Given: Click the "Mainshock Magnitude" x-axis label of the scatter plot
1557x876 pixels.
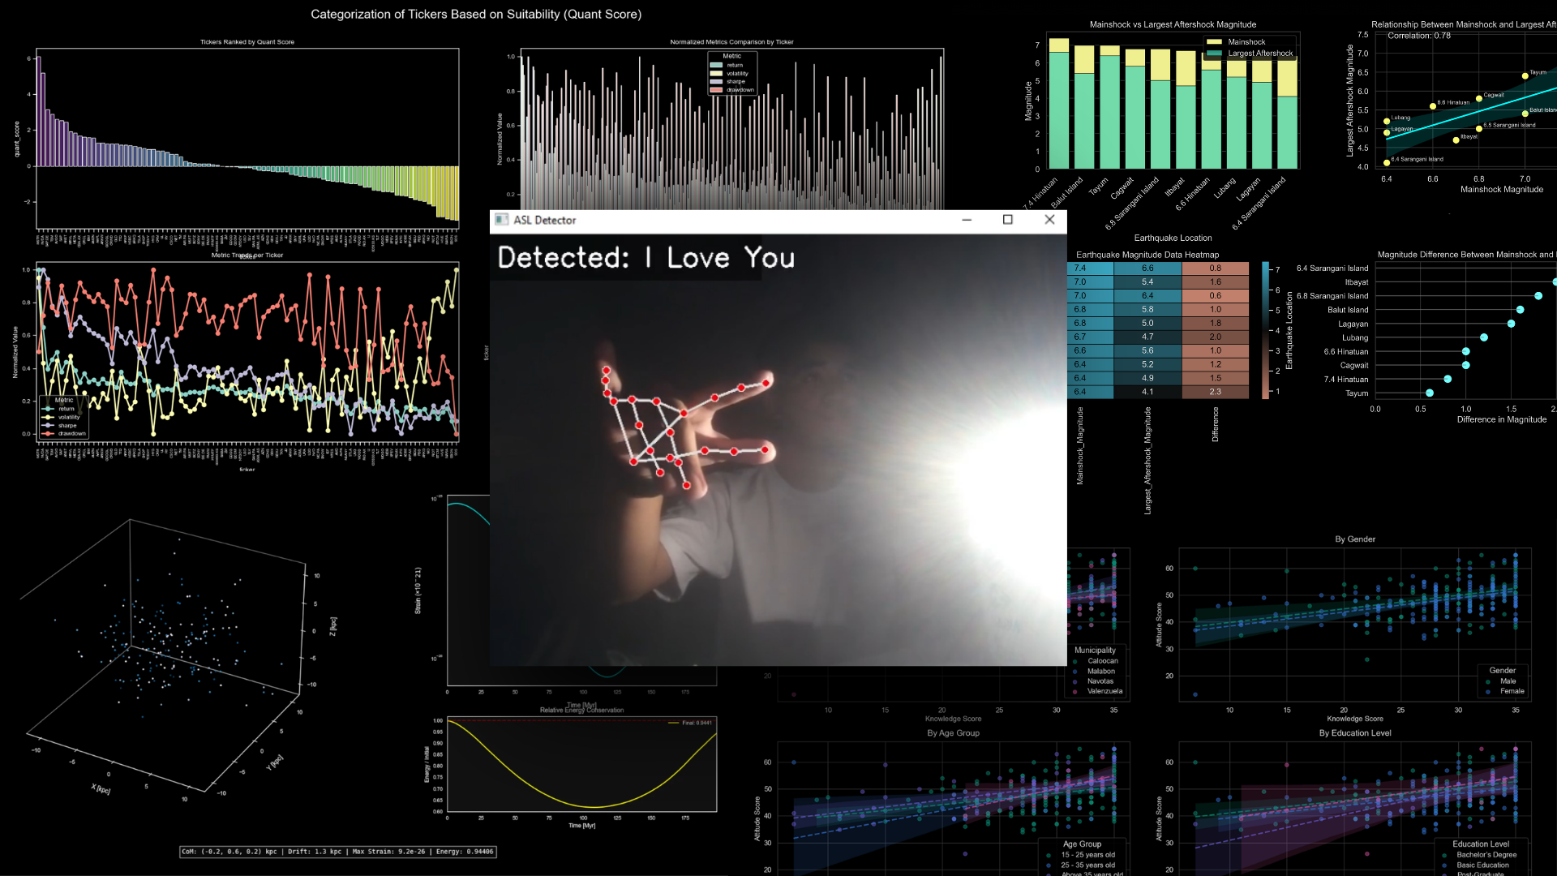Looking at the screenshot, I should (x=1502, y=190).
